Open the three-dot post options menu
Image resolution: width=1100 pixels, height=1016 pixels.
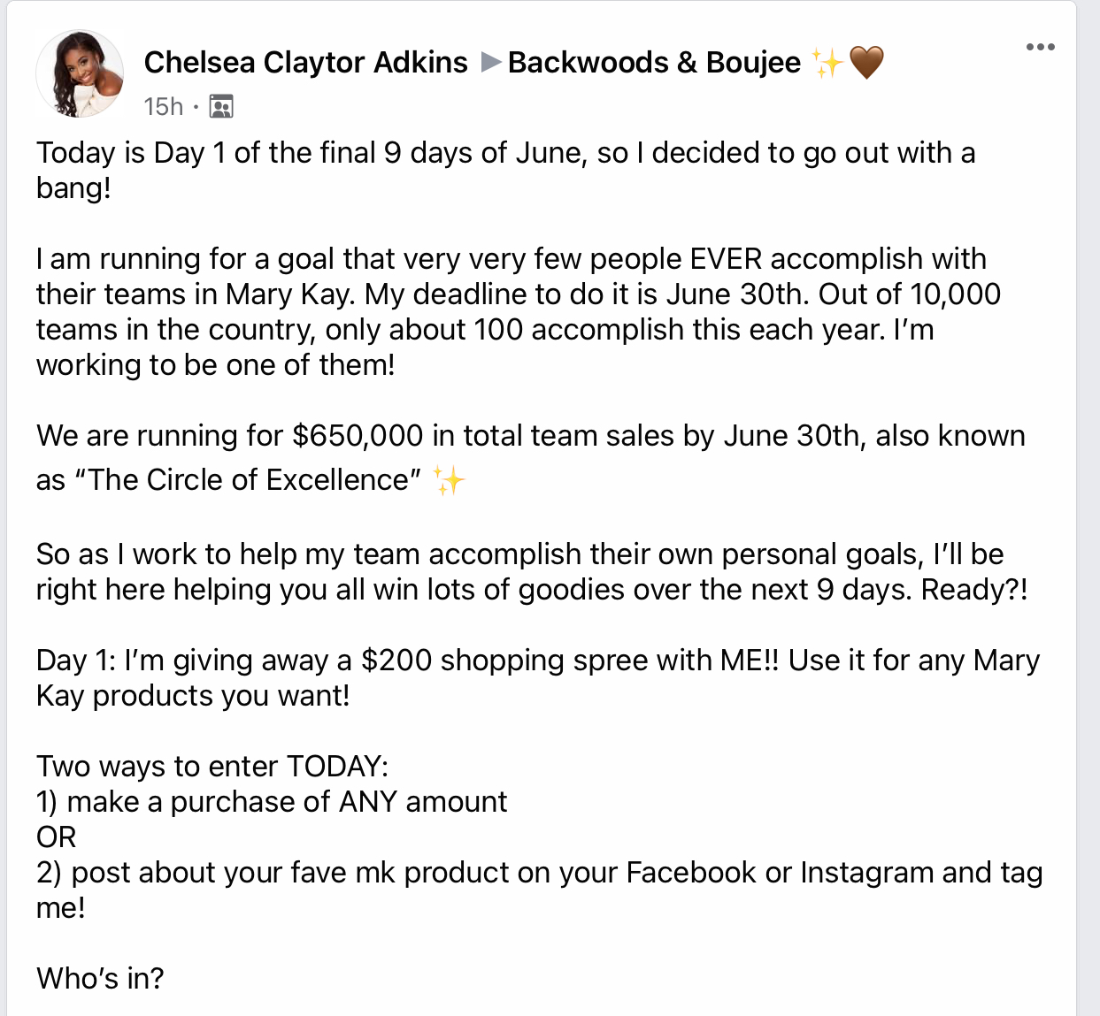point(1040,47)
